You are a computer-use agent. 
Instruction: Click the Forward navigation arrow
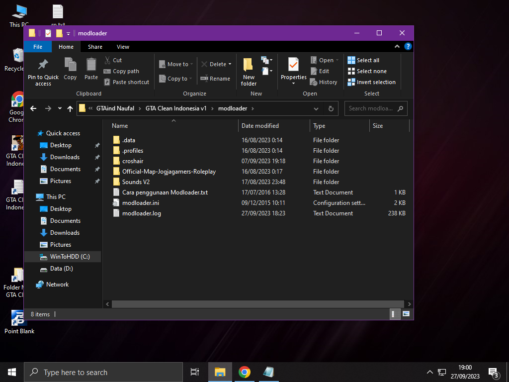(x=48, y=108)
